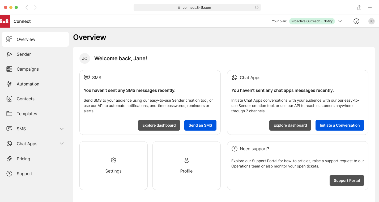Click the Settings gear icon
This screenshot has height=202, width=379.
[113, 160]
